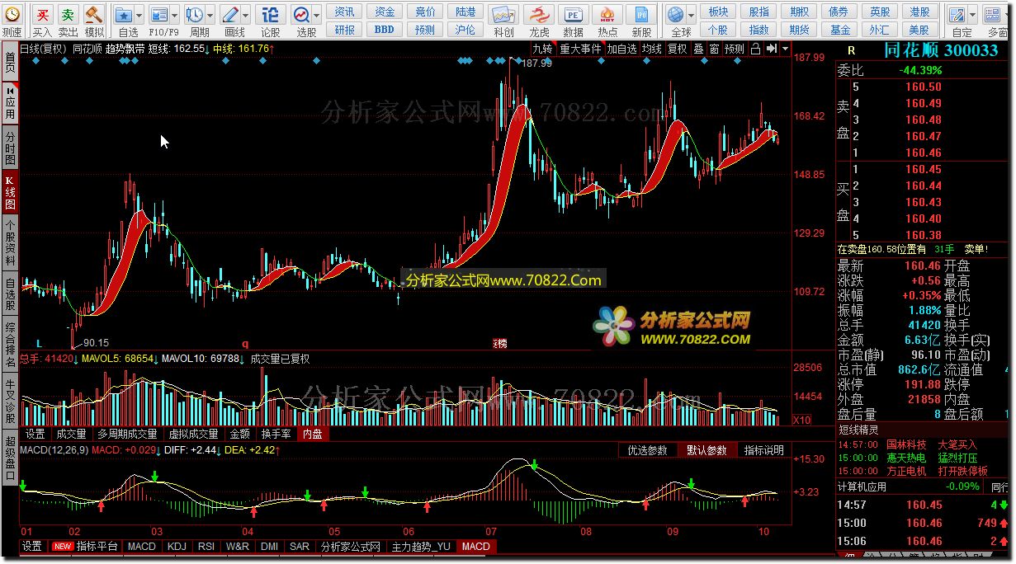This screenshot has width=1016, height=564.
Task: Toggle the 复权 price adjustment option
Action: tap(678, 49)
